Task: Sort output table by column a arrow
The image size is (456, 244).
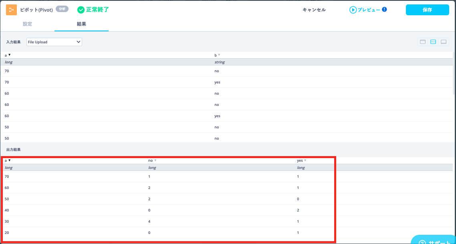Action: click(9, 161)
